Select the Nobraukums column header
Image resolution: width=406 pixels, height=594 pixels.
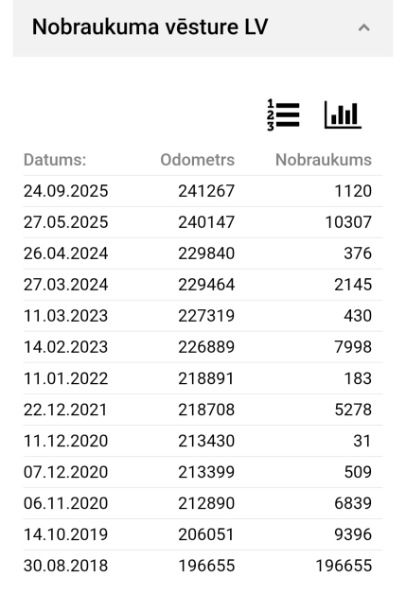click(324, 160)
